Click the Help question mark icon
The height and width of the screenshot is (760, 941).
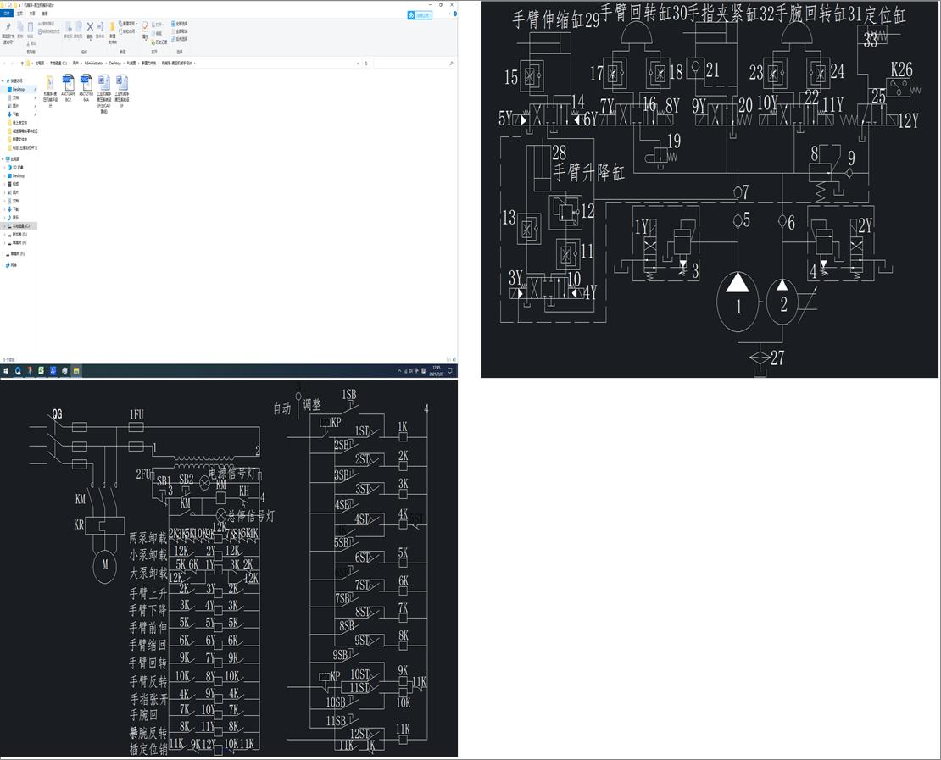(455, 14)
